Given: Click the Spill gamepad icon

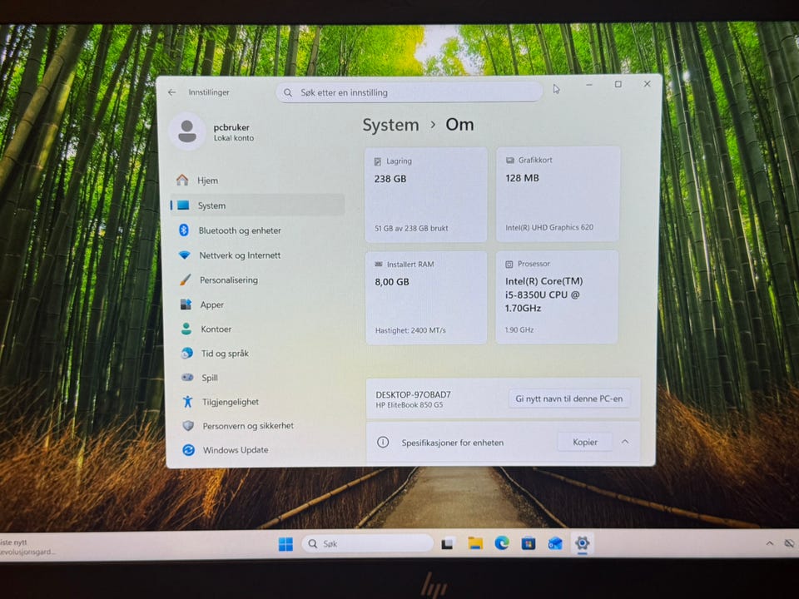Looking at the screenshot, I should tap(187, 378).
